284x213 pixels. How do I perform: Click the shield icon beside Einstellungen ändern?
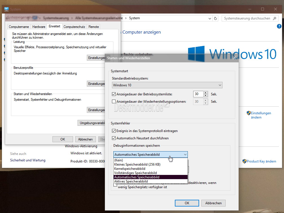pos(249,113)
